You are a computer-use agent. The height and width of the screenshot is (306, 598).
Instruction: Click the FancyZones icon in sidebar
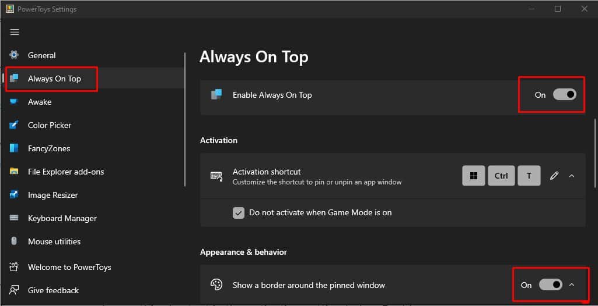pyautogui.click(x=15, y=148)
